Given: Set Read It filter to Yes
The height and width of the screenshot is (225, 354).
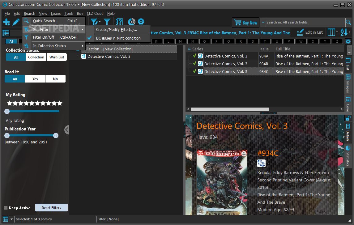Looking at the screenshot, I should pyautogui.click(x=35, y=79).
